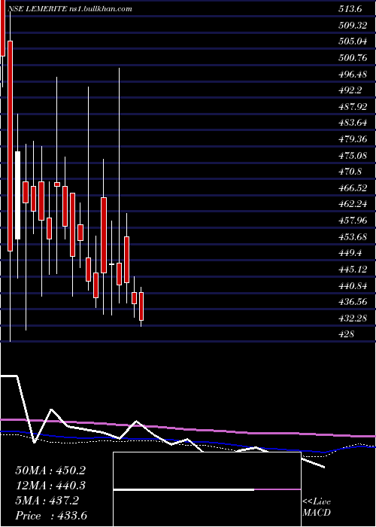Click the 466.52 price axis label
This screenshot has height=527, width=376.
[x=353, y=188]
